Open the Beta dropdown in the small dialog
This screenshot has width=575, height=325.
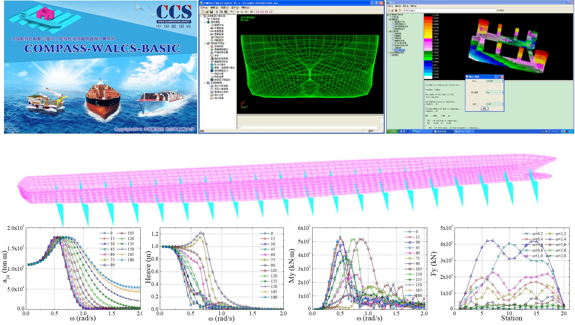click(502, 81)
